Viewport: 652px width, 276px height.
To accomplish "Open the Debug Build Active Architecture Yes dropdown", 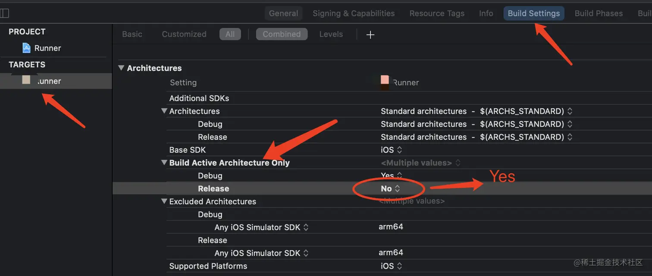I will coord(391,176).
